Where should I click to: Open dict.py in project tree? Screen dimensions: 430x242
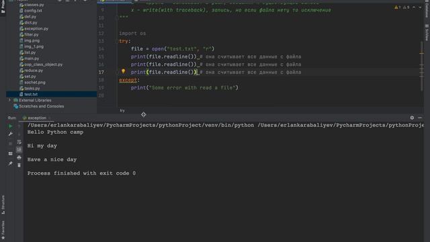[x=30, y=23]
